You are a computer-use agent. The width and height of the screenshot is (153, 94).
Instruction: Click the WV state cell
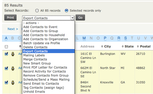point(123,54)
